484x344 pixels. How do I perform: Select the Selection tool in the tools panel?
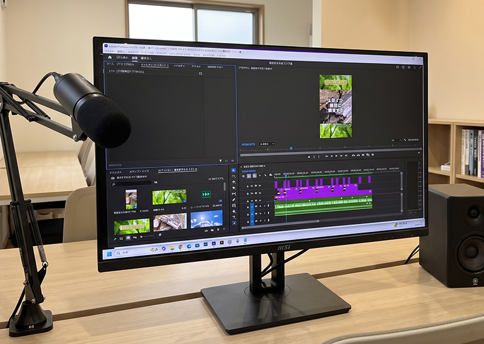tap(234, 170)
